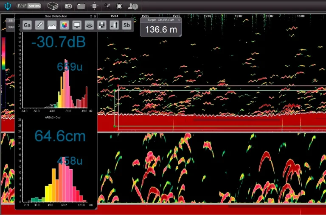Click the 69.2 cm axis label
This screenshot has height=215, width=326.
[x=64, y=205]
